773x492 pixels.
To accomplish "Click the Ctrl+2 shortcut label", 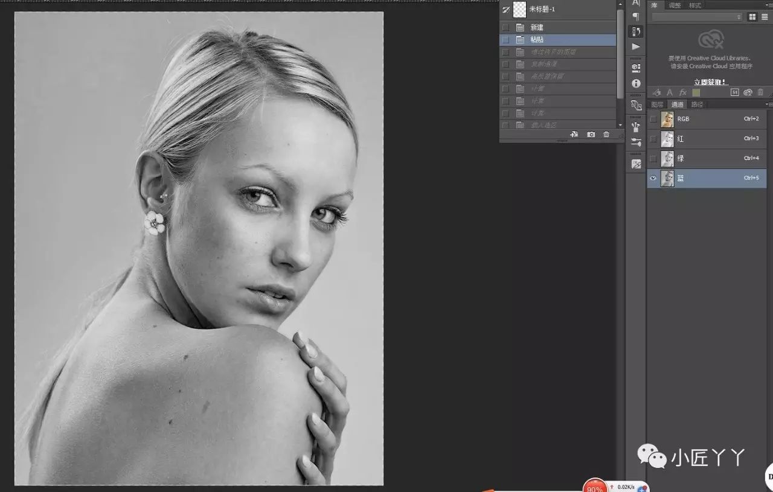I will click(751, 119).
